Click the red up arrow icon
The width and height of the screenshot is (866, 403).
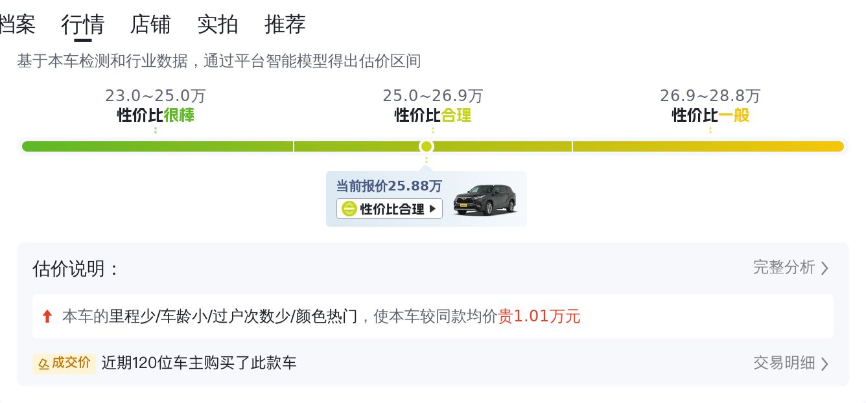tap(47, 316)
